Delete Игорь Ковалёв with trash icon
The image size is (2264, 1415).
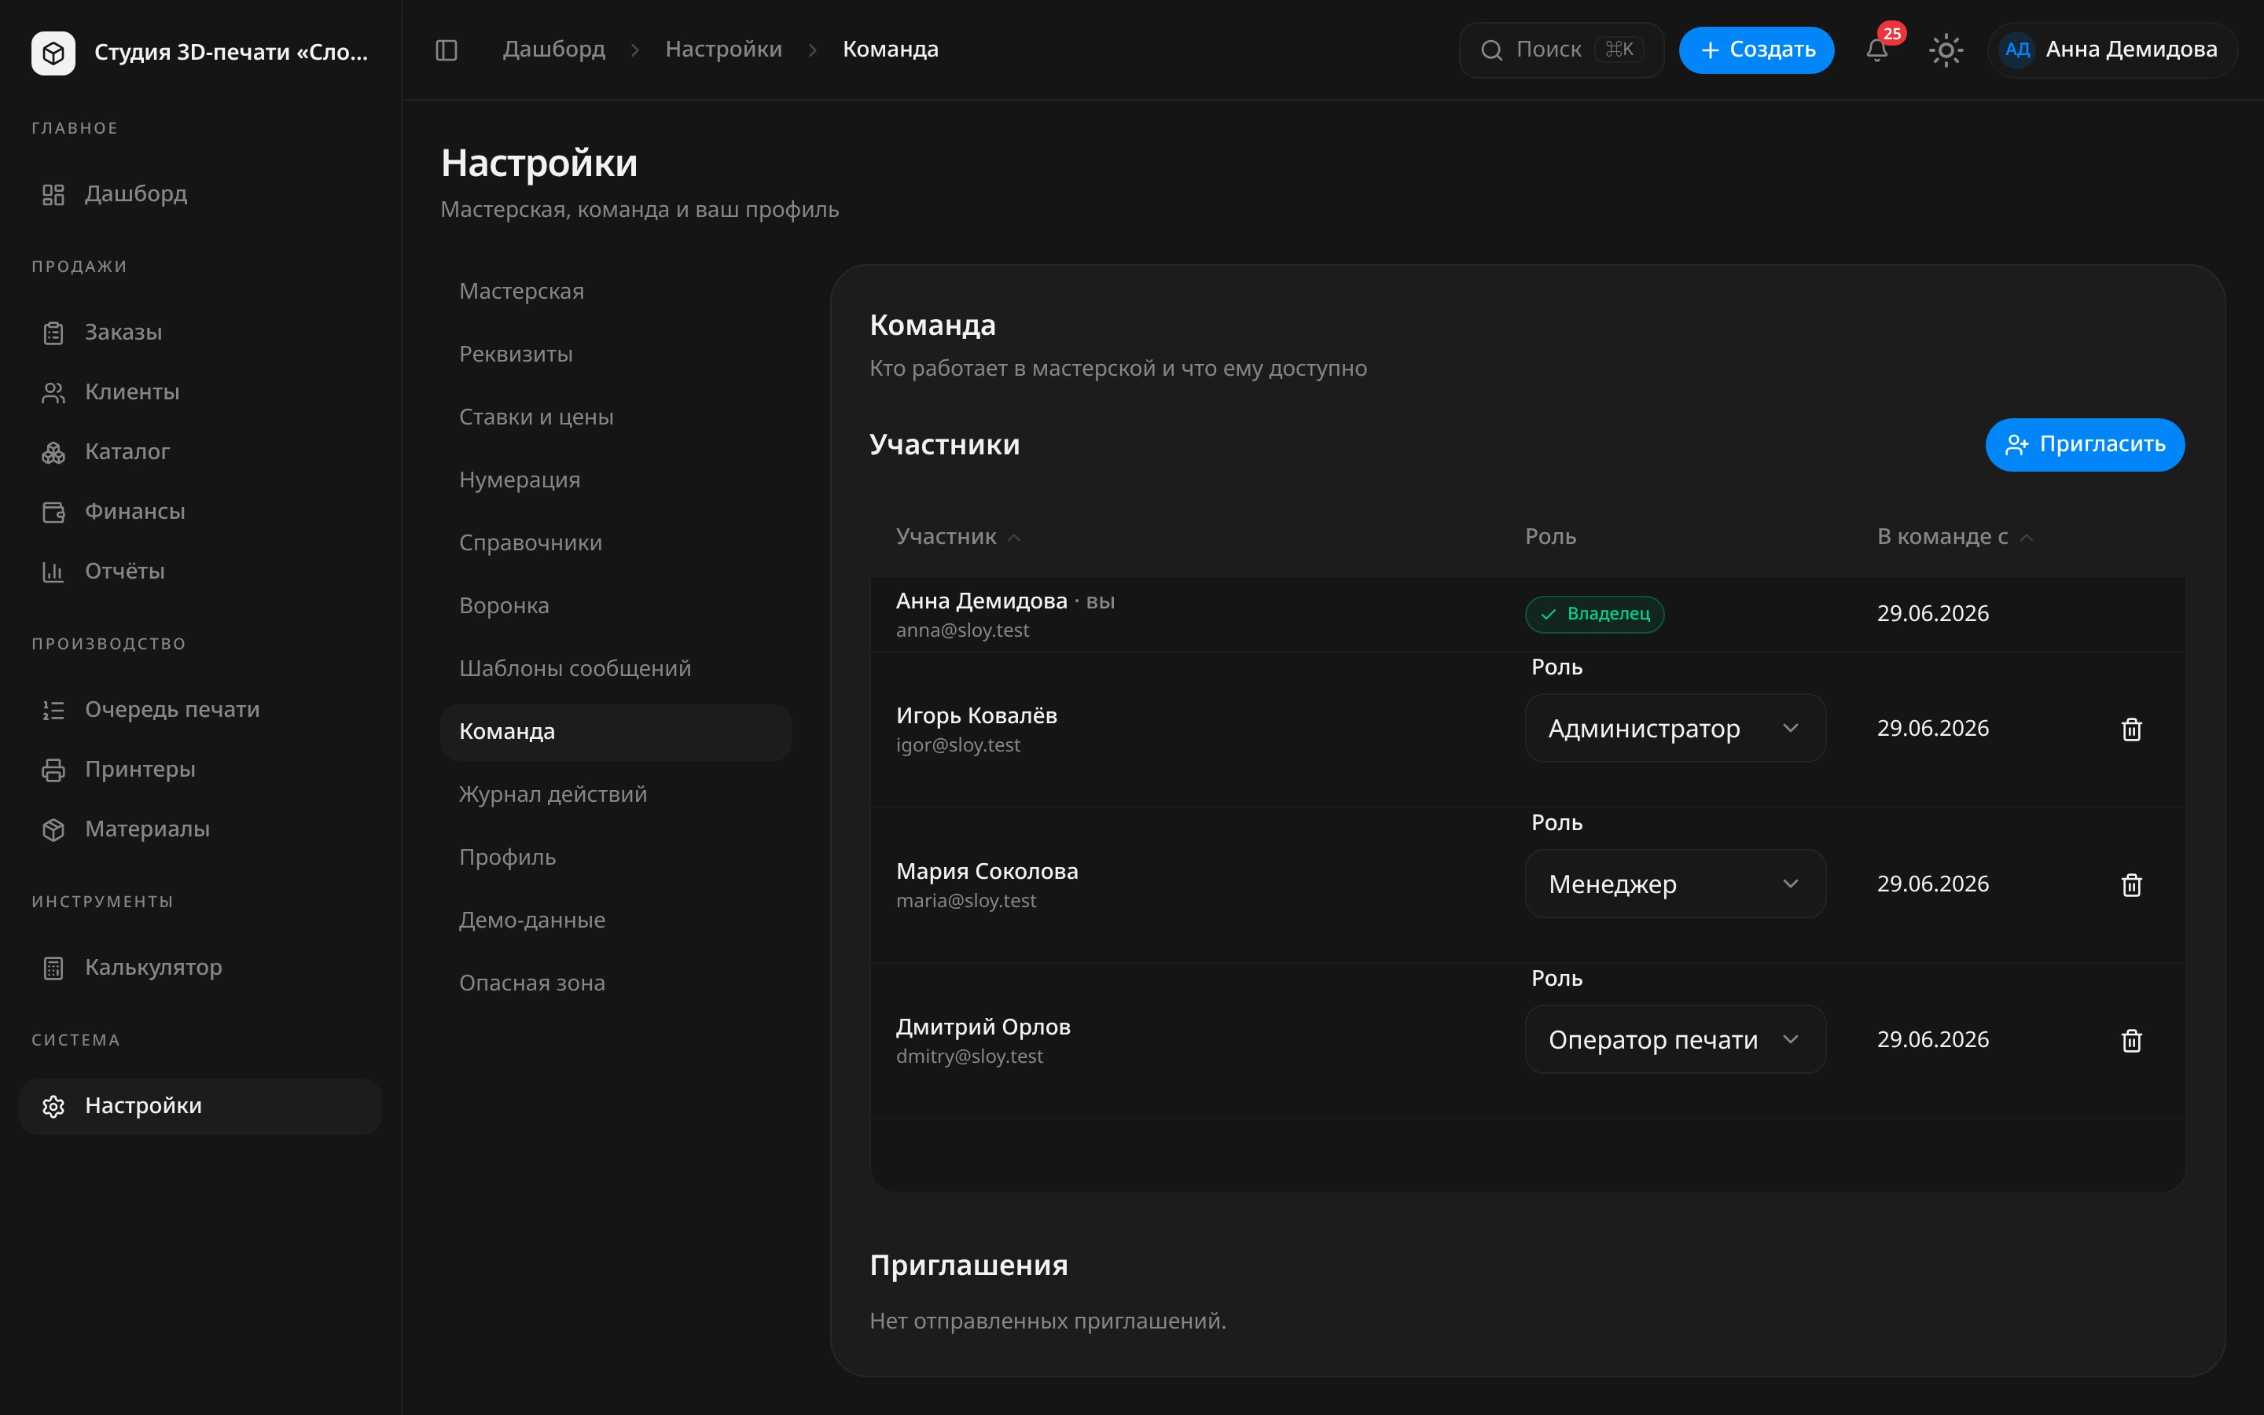pyautogui.click(x=2131, y=729)
